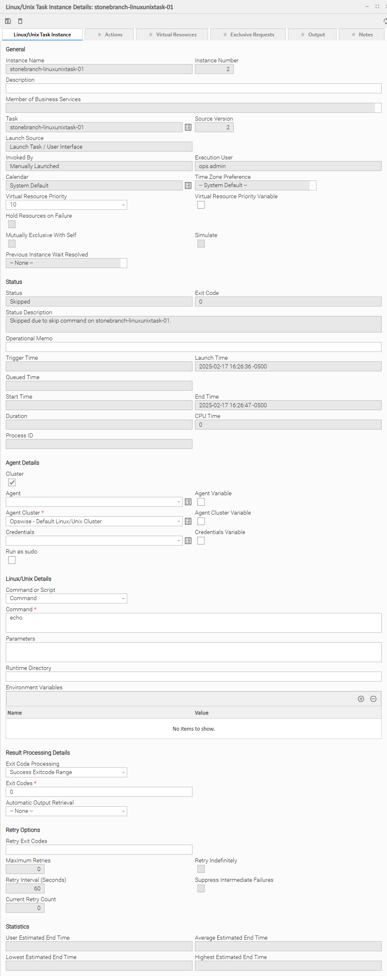The height and width of the screenshot is (976, 387).
Task: Enable the Run as sudo checkbox
Action: pos(12,560)
